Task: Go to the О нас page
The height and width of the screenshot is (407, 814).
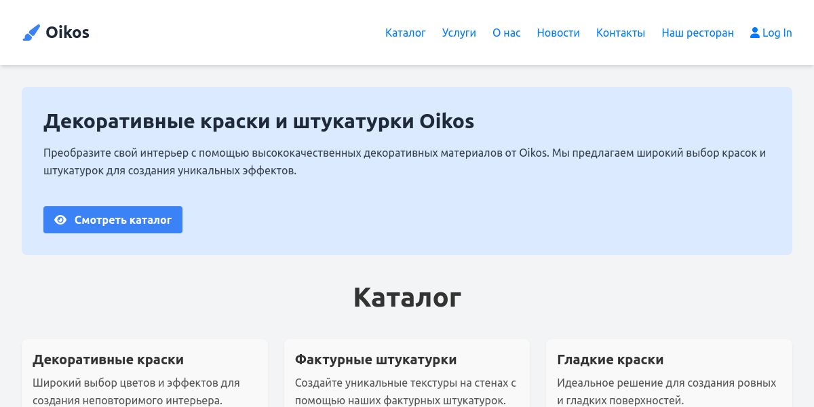Action: coord(507,33)
